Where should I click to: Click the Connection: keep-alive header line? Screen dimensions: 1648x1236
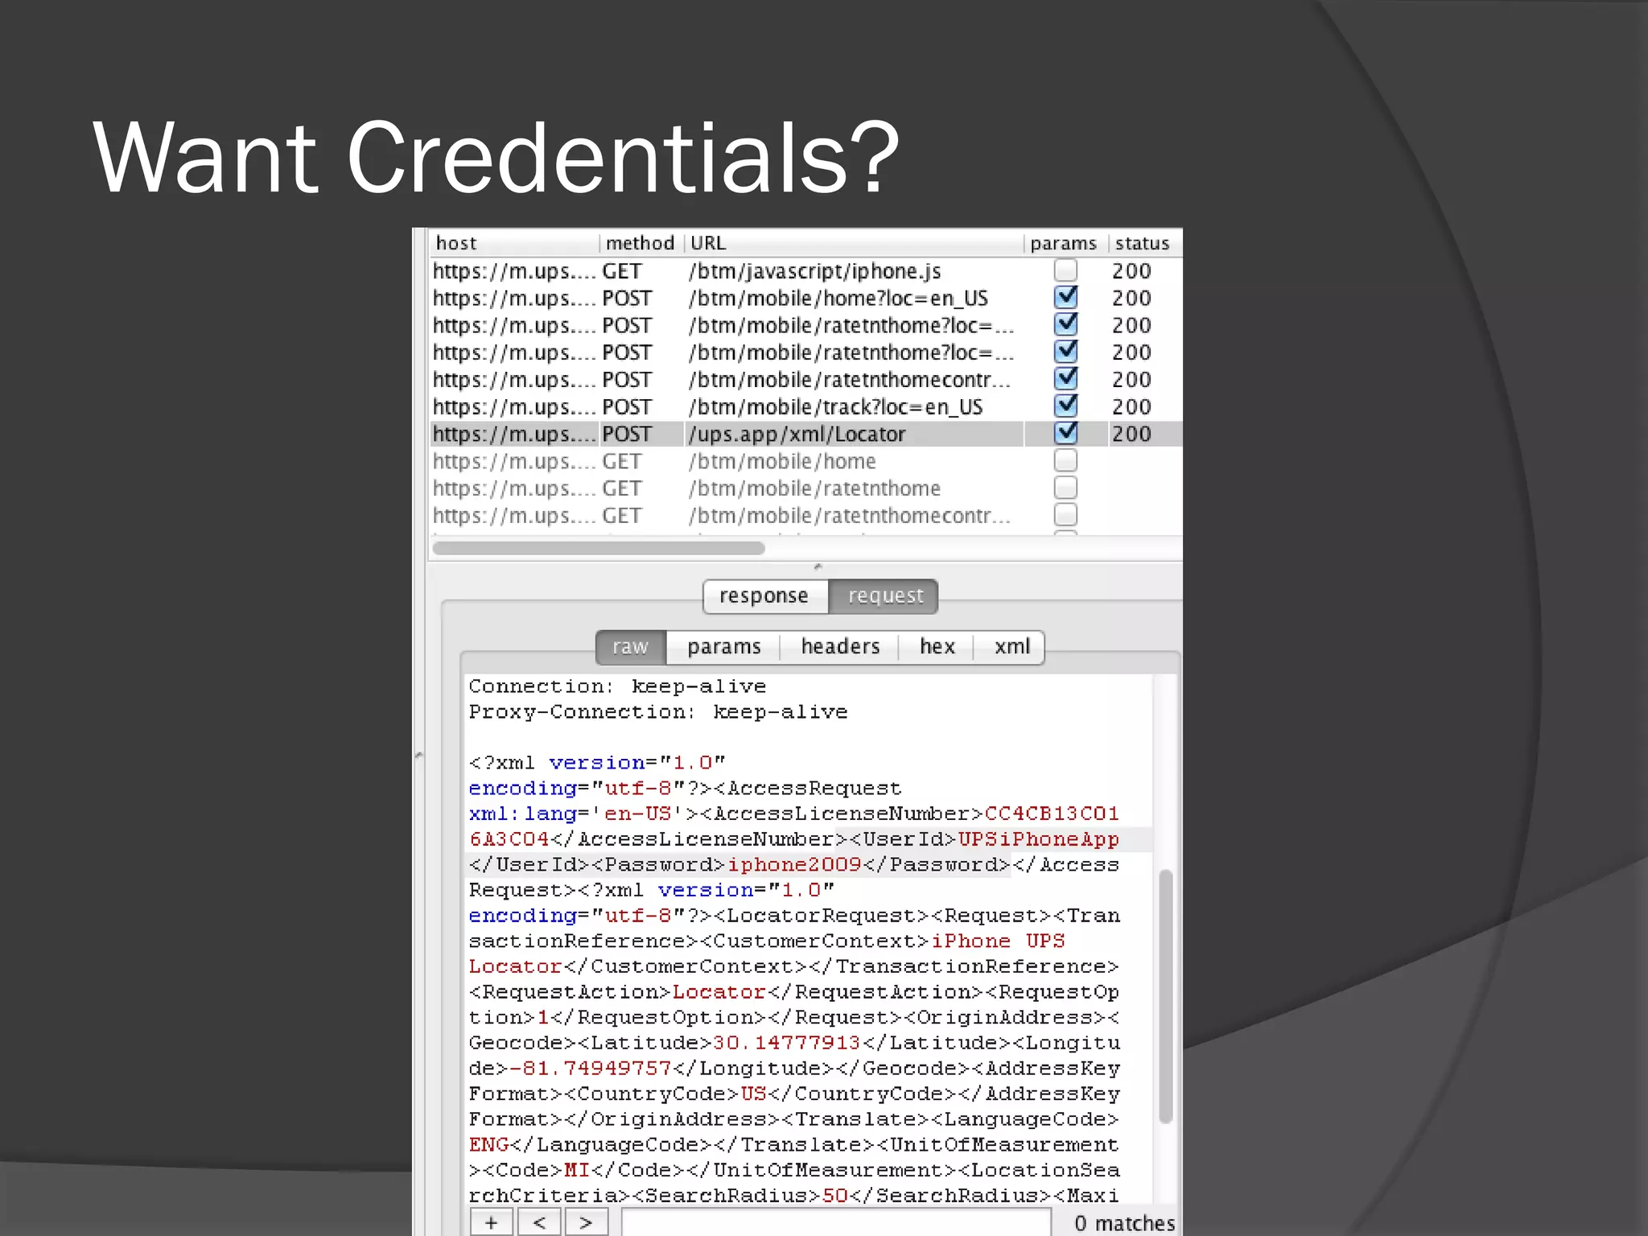617,686
